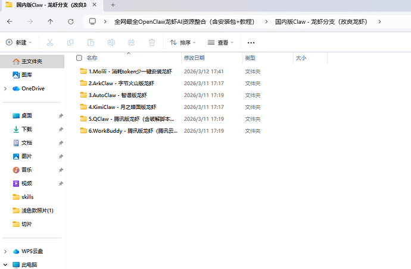Sort by 大小 column header

301,58
